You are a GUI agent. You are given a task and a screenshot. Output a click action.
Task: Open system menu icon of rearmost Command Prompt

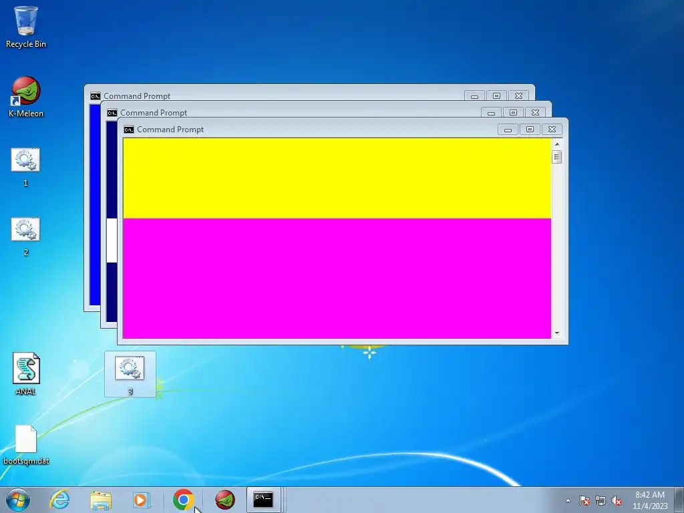tap(95, 96)
